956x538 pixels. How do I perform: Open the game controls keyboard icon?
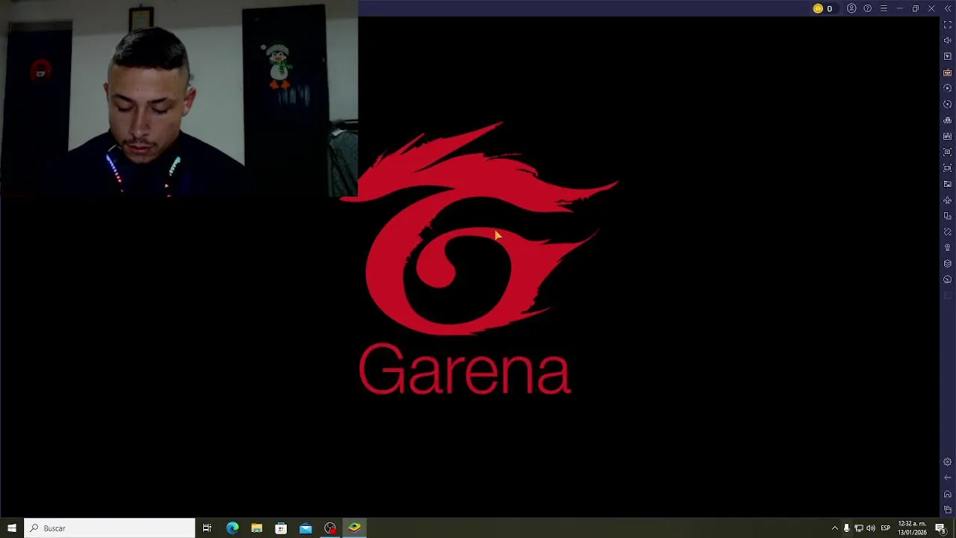948,72
